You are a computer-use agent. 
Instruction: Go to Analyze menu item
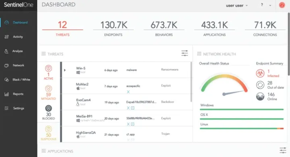click(x=18, y=51)
